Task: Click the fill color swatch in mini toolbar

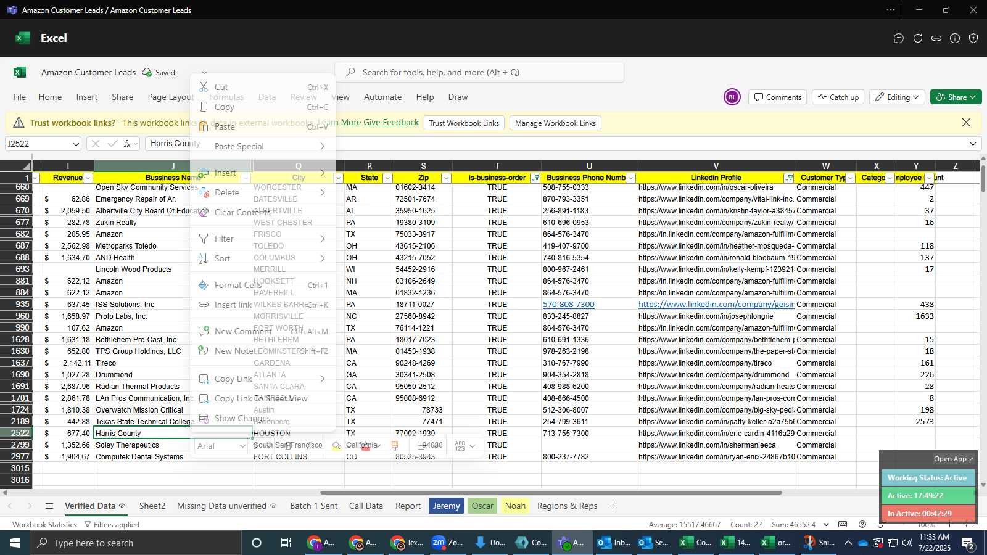Action: pyautogui.click(x=337, y=445)
